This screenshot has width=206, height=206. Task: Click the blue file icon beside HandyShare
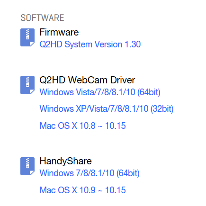coord(27,166)
